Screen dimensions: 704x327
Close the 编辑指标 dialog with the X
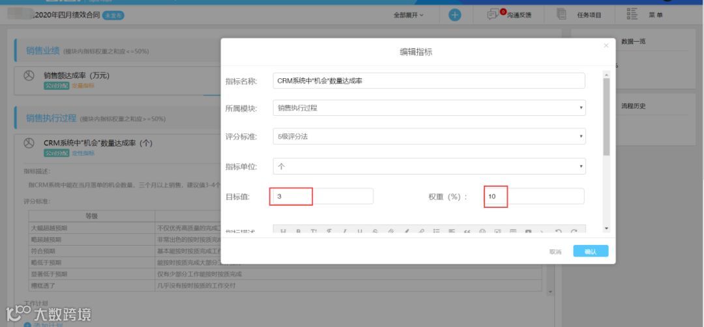tap(606, 46)
